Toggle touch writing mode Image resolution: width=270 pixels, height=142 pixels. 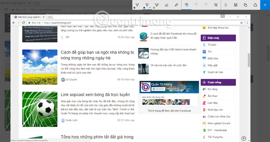(x=186, y=5)
